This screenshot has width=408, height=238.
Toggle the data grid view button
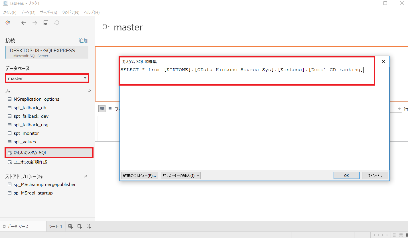pos(102,109)
